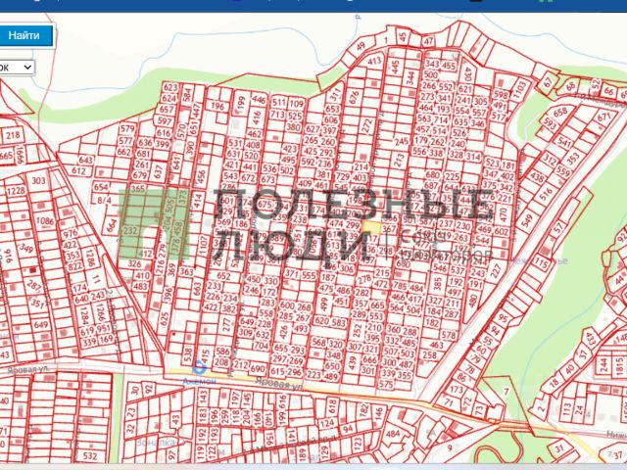Viewport: 627px width, 470px height.
Task: Click parcel number 671
Action: (603, 117)
